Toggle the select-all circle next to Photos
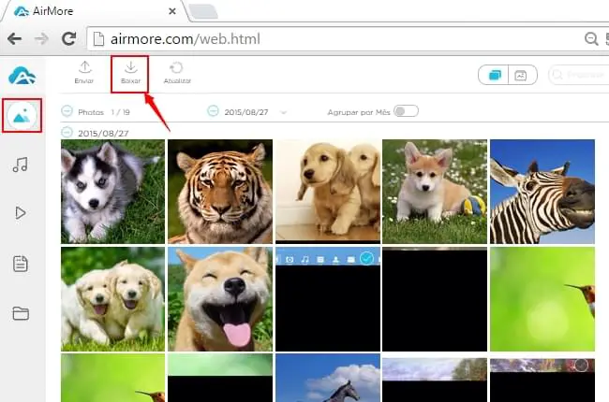The height and width of the screenshot is (402, 609). [x=67, y=111]
